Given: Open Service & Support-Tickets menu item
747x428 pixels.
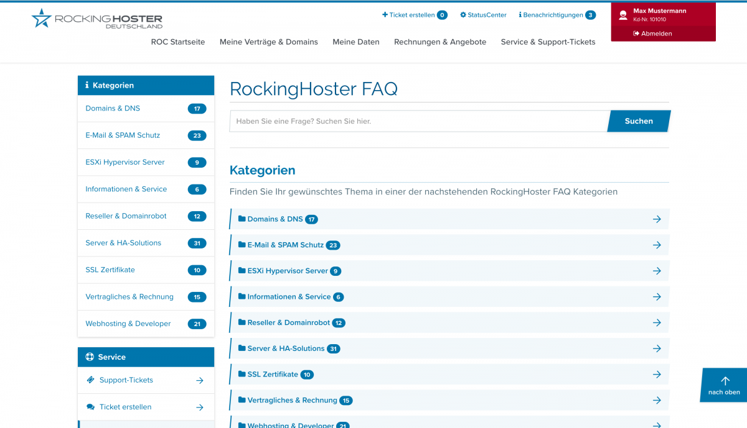Looking at the screenshot, I should (548, 42).
